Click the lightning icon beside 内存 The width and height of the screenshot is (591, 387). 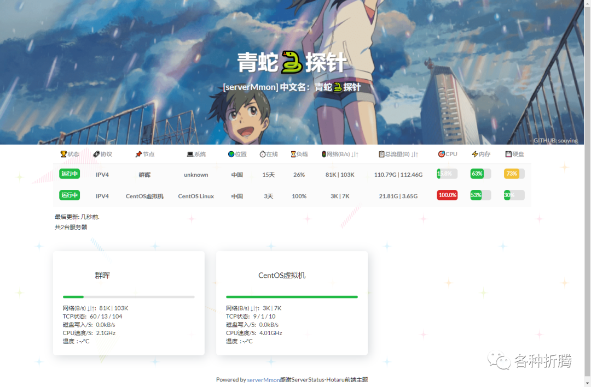click(x=475, y=154)
